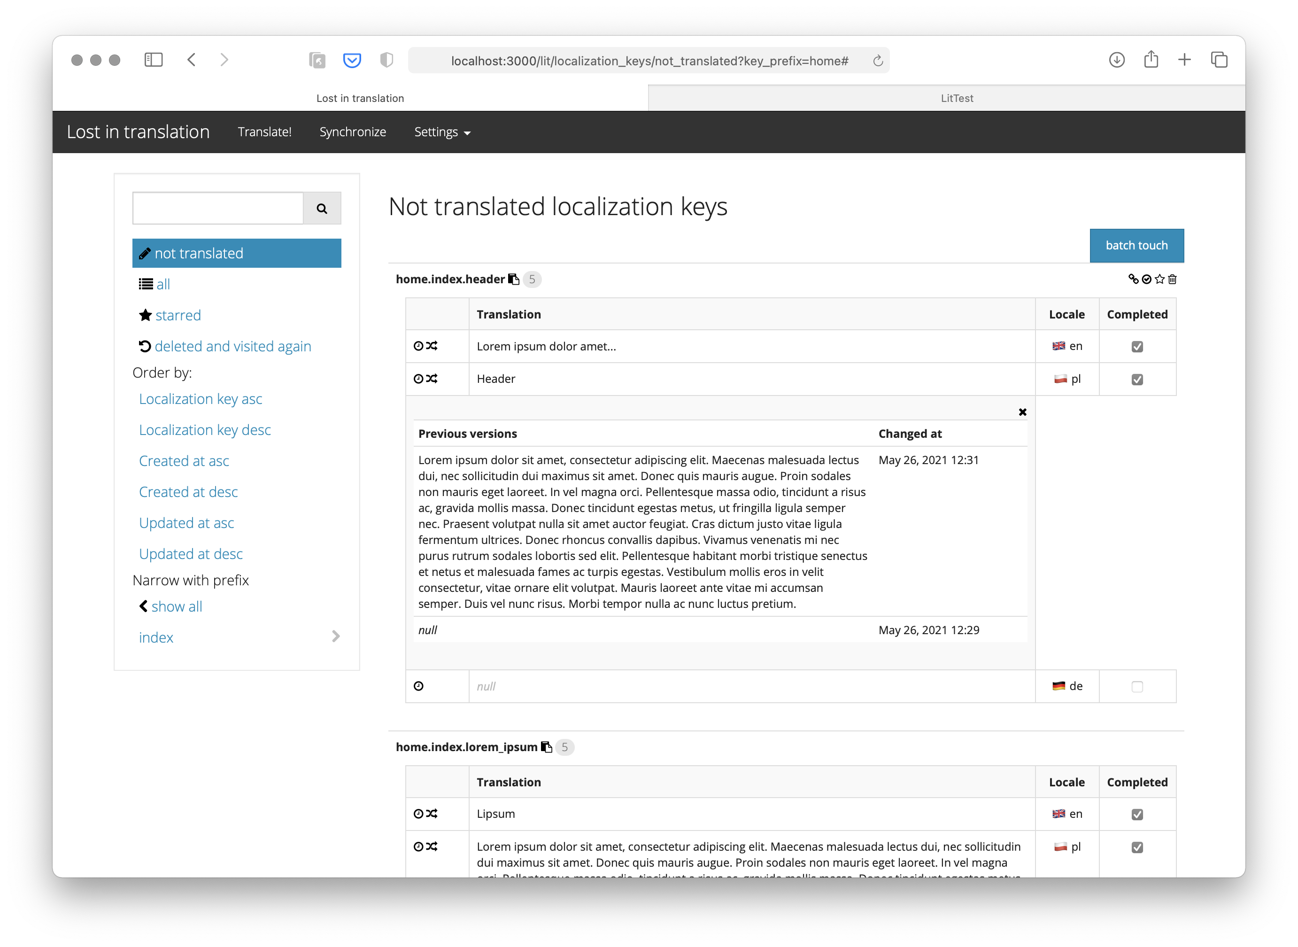Screen dimensions: 1298x947
Task: Toggle completed checkbox for en locale row
Action: (x=1137, y=346)
